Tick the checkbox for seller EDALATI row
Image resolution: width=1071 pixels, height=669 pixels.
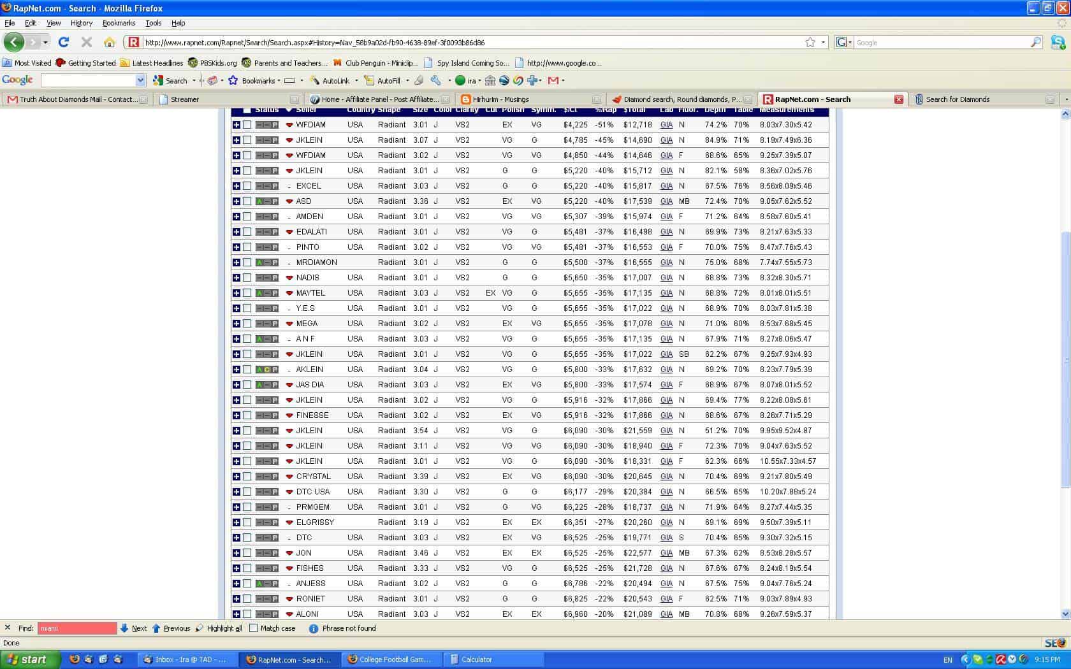247,232
